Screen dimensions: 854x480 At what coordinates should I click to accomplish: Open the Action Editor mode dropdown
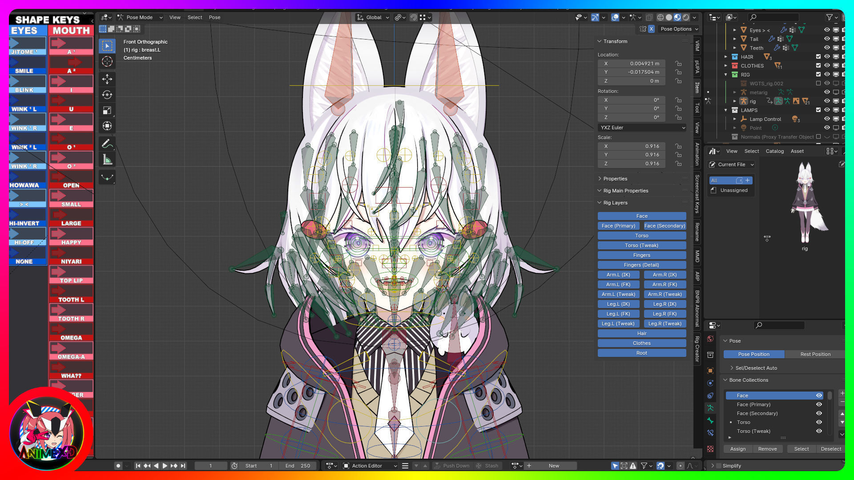370,466
